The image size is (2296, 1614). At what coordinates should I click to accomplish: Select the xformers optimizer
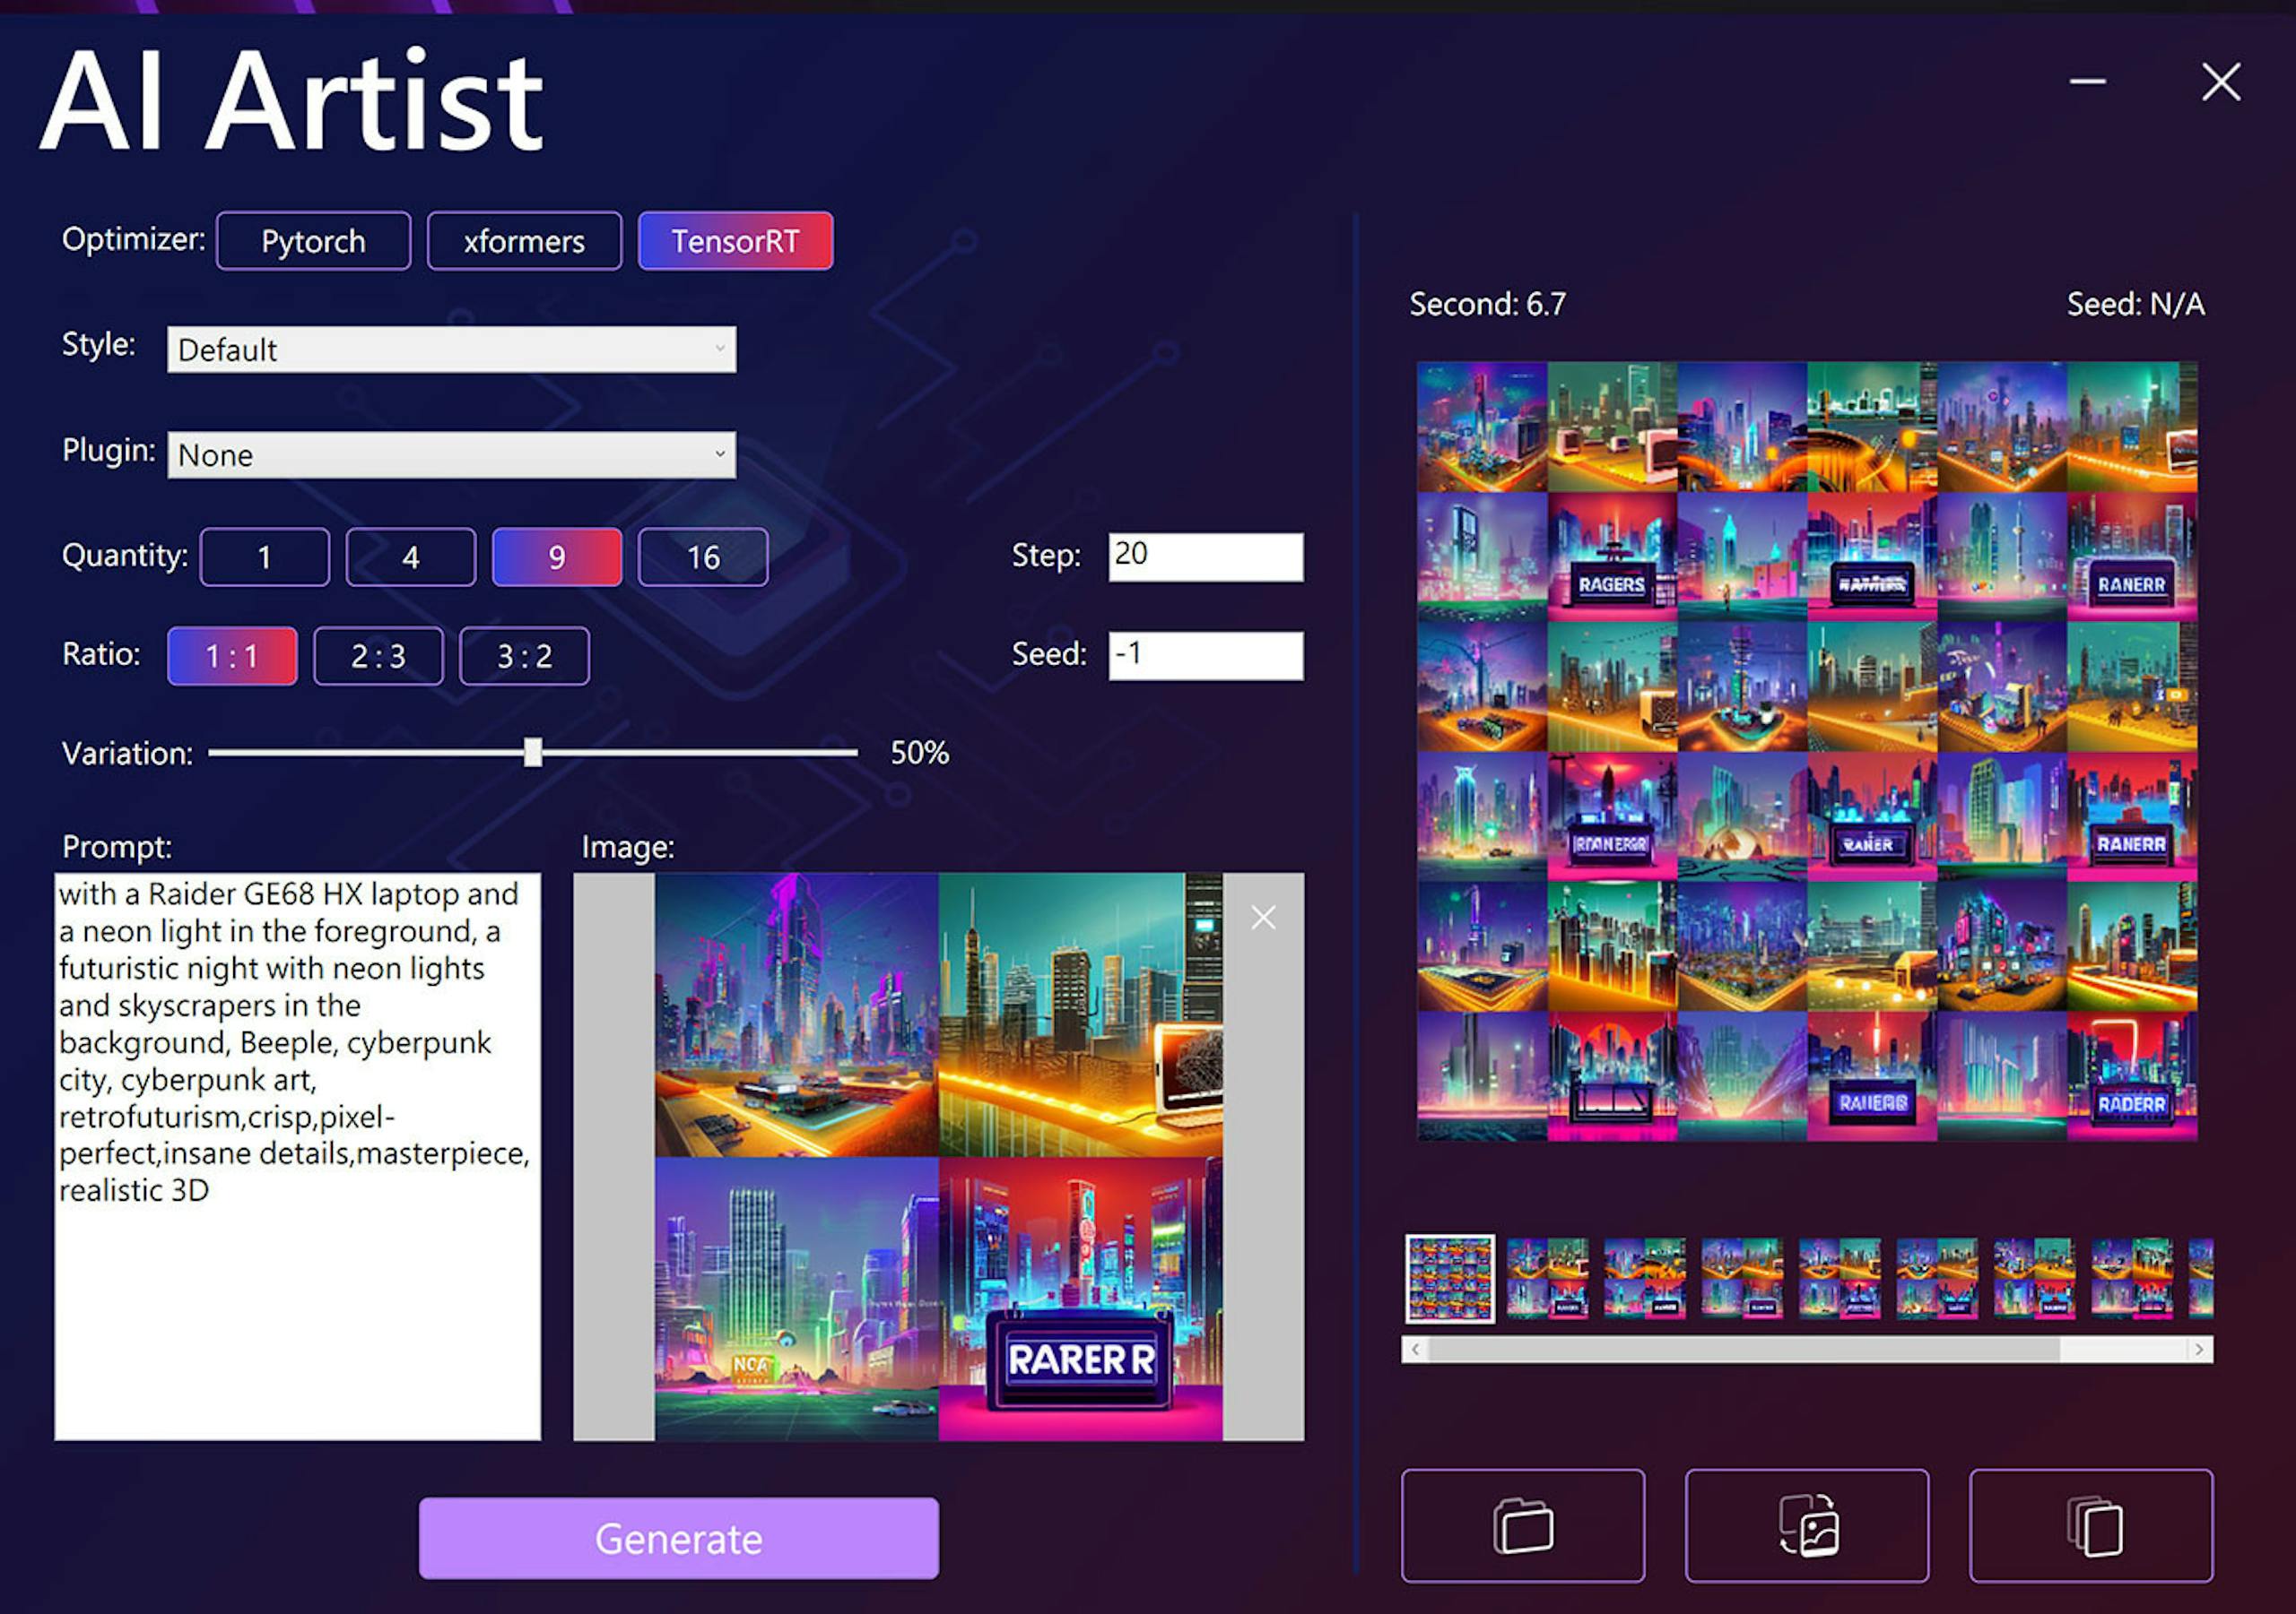tap(524, 241)
